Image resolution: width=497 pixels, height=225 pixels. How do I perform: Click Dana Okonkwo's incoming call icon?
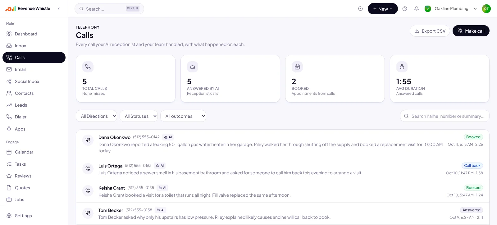(x=88, y=140)
